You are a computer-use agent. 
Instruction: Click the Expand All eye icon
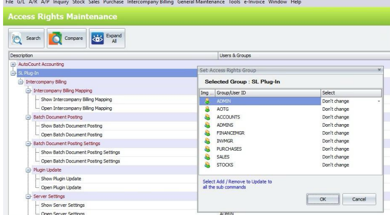point(97,38)
